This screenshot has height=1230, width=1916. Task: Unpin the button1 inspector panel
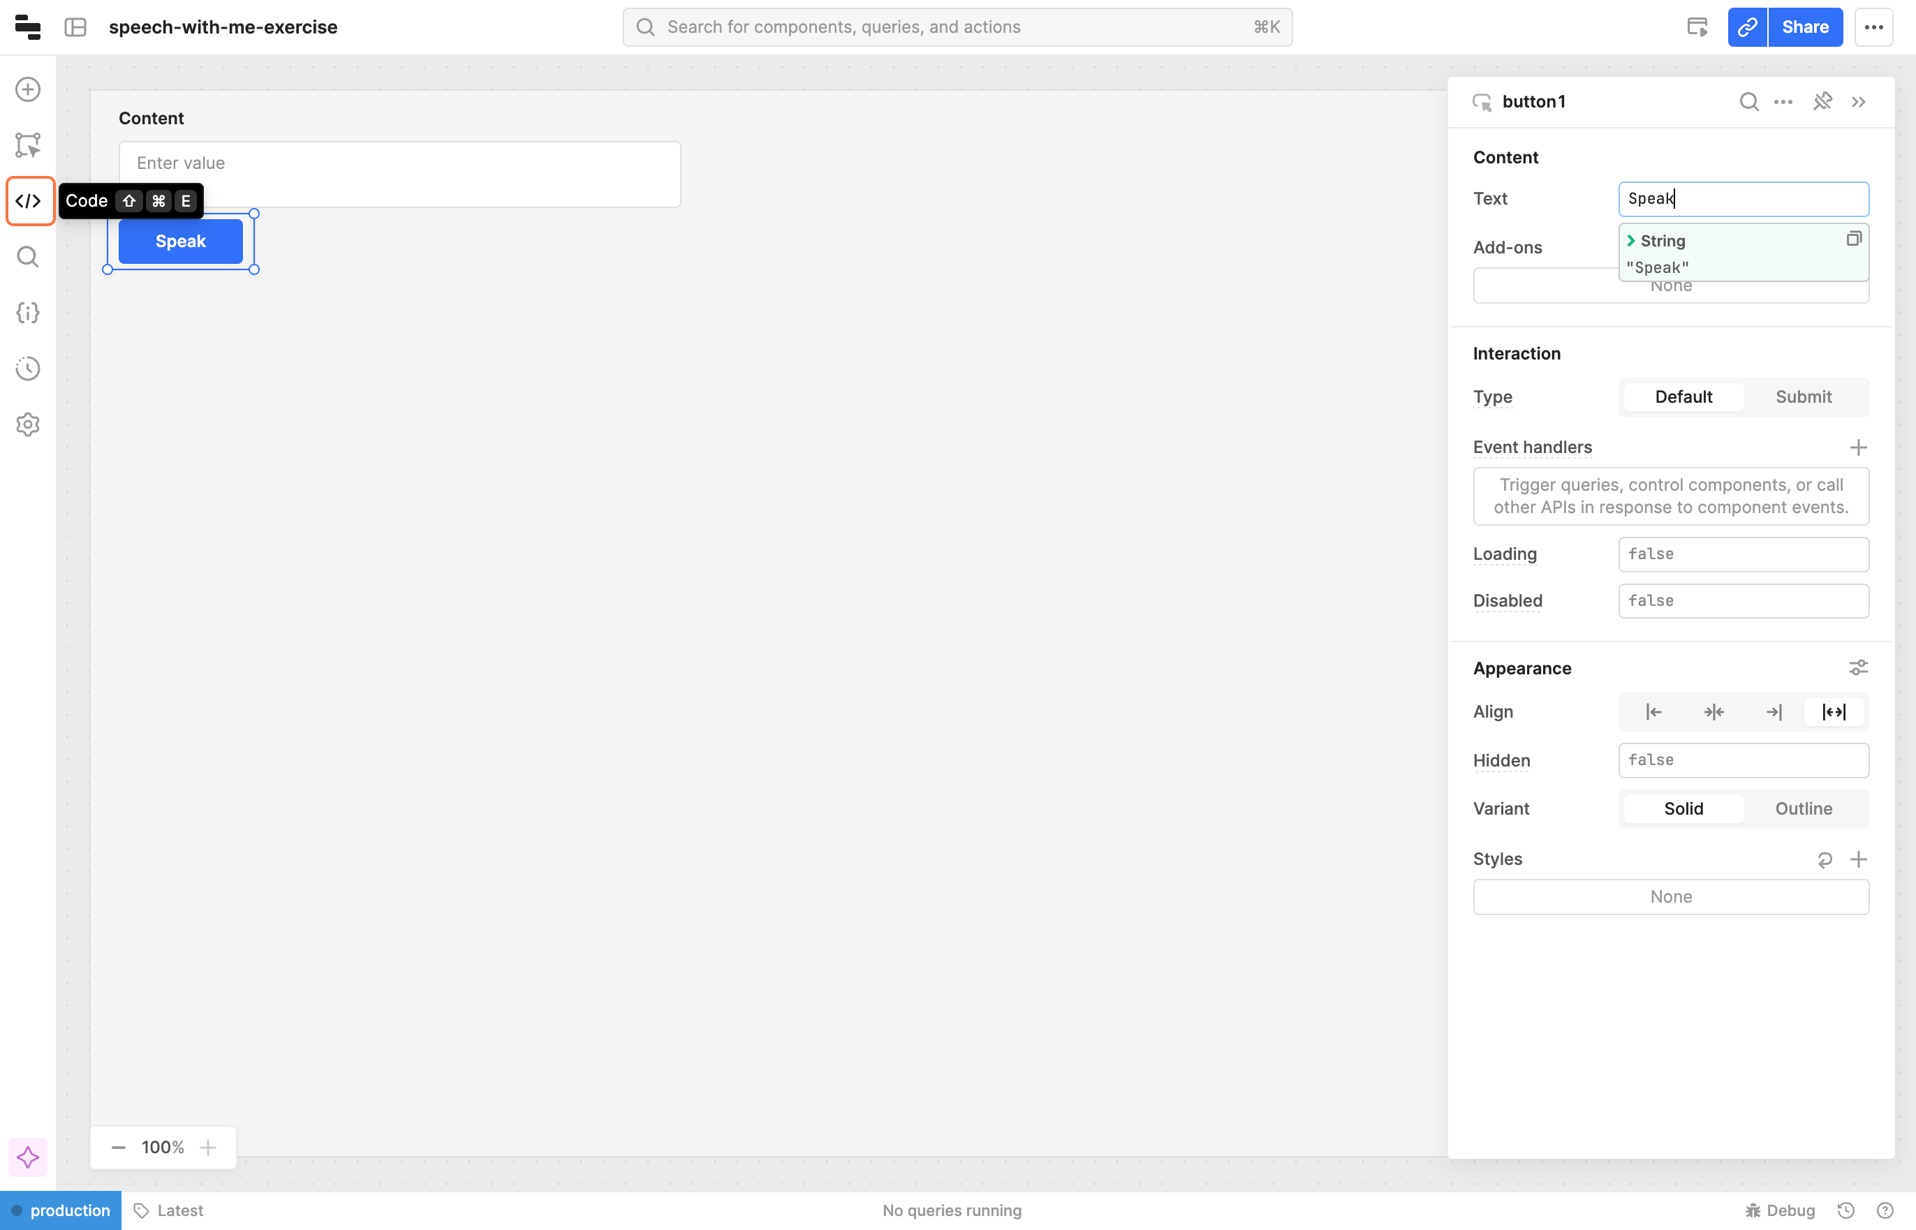[1822, 101]
